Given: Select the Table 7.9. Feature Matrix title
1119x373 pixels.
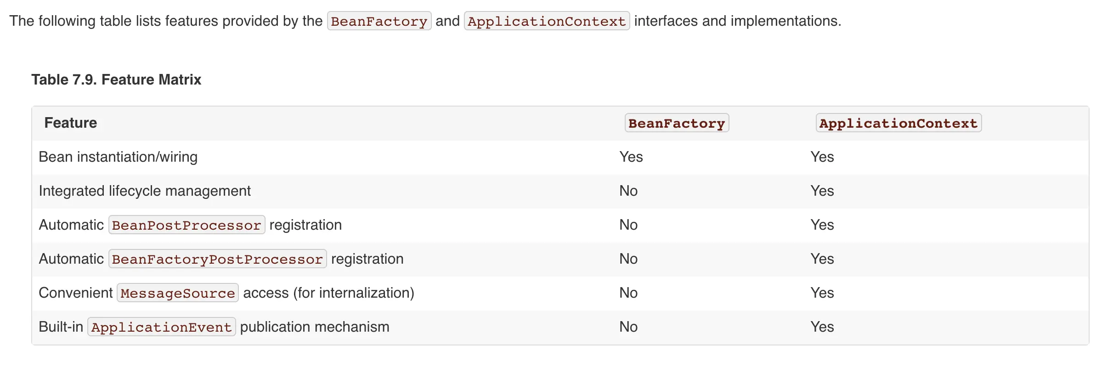Looking at the screenshot, I should tap(116, 79).
